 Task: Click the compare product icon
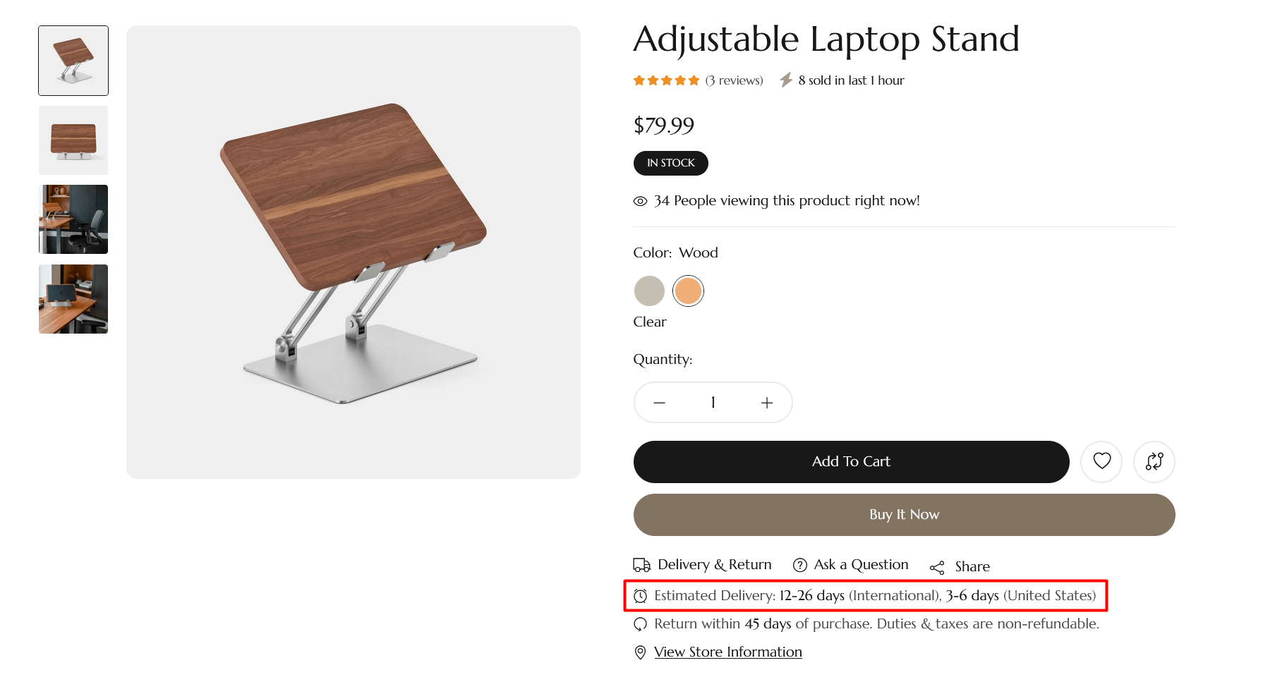pyautogui.click(x=1154, y=461)
